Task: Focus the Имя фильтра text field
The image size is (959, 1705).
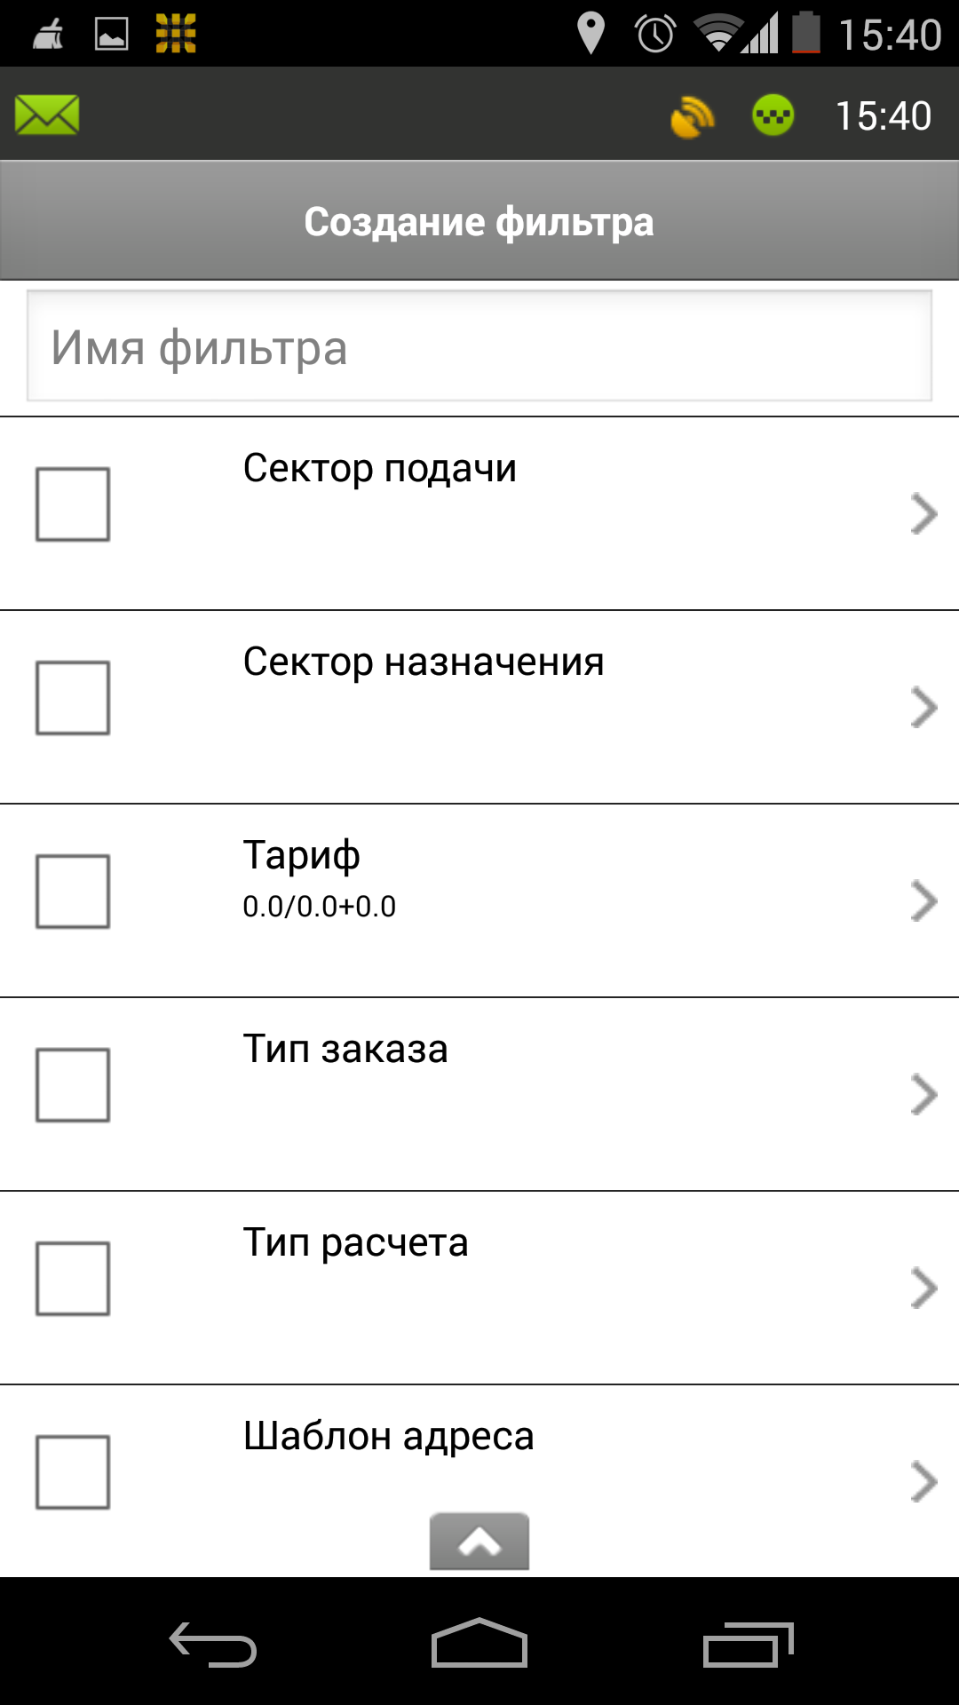Action: click(479, 347)
